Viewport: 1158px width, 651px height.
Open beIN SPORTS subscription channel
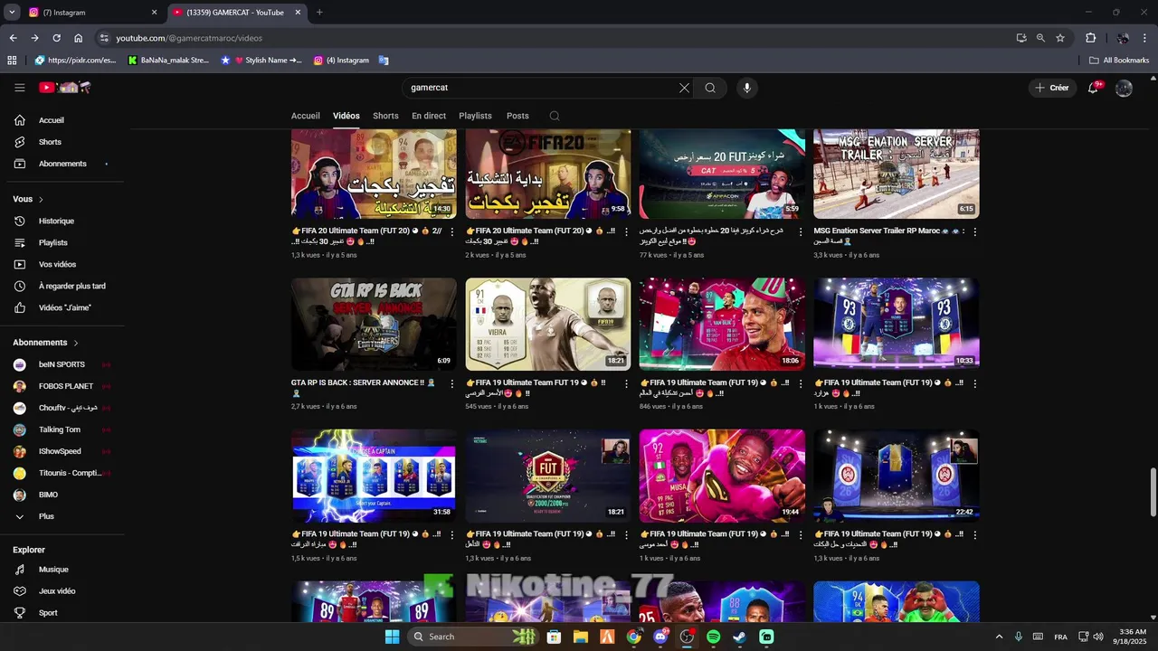(62, 364)
